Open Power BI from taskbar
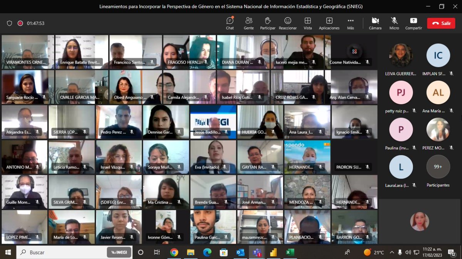Image resolution: width=462 pixels, height=259 pixels. pos(273,252)
